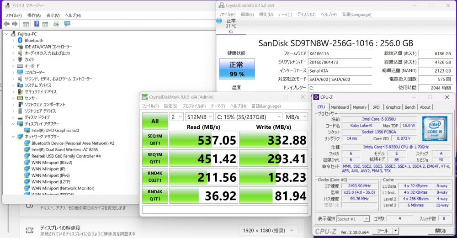Collapse the ディスプレイ アダプター category
The image size is (457, 238).
[x=13, y=124]
